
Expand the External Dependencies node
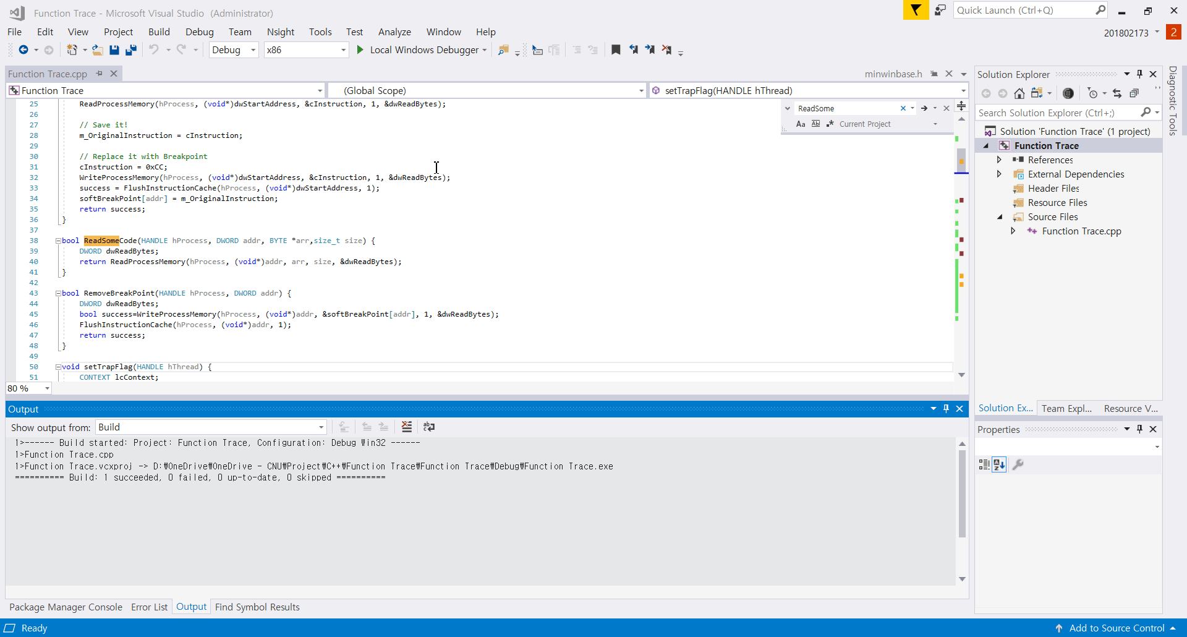click(999, 174)
